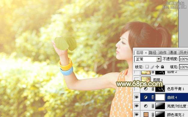188x117 pixels.
Task: Click the lock image pixels brush icon
Action: tap(152, 67)
